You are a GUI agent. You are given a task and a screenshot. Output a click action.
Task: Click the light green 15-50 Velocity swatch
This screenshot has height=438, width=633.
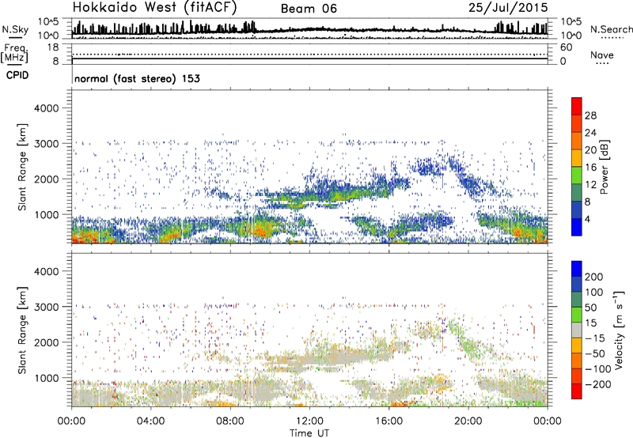pyautogui.click(x=577, y=315)
